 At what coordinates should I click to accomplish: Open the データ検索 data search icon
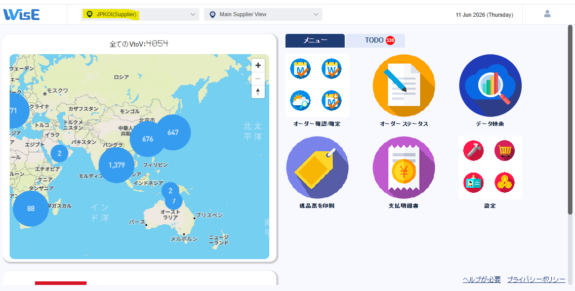[x=490, y=86]
